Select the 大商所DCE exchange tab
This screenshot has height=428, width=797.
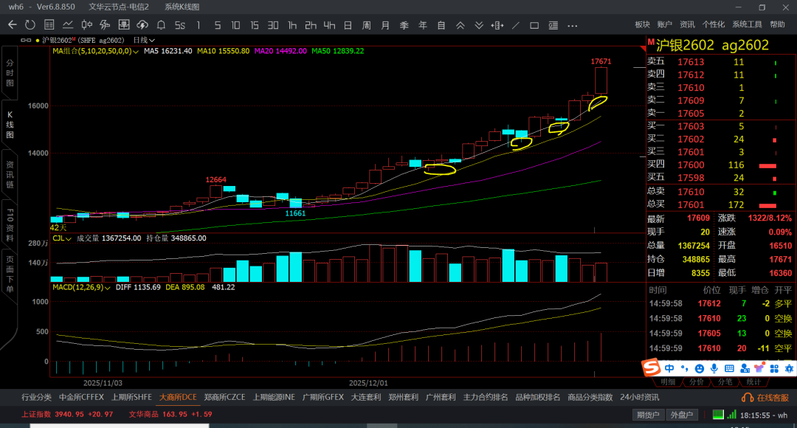(x=178, y=397)
